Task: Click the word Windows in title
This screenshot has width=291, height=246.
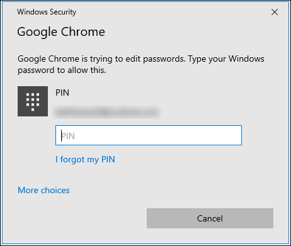Action: pyautogui.click(x=32, y=12)
